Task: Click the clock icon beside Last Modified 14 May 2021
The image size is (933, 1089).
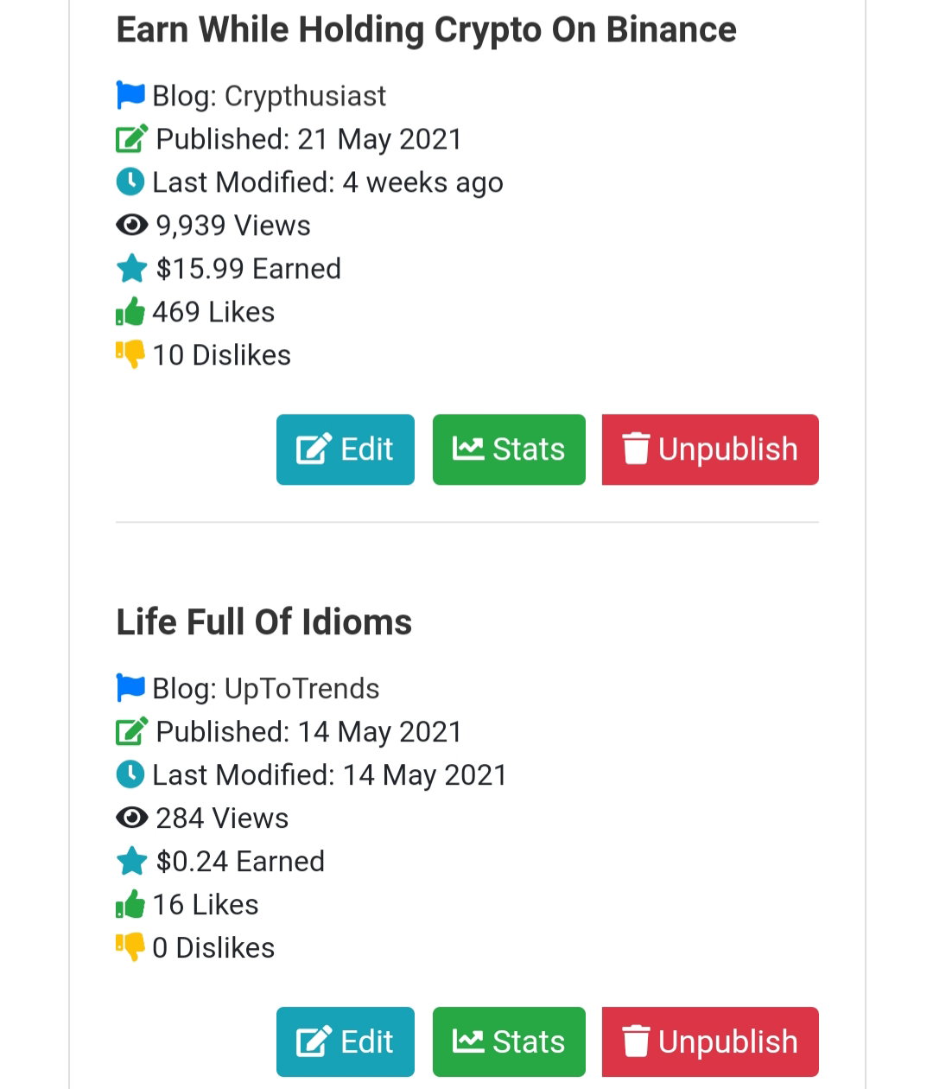Action: (x=130, y=774)
